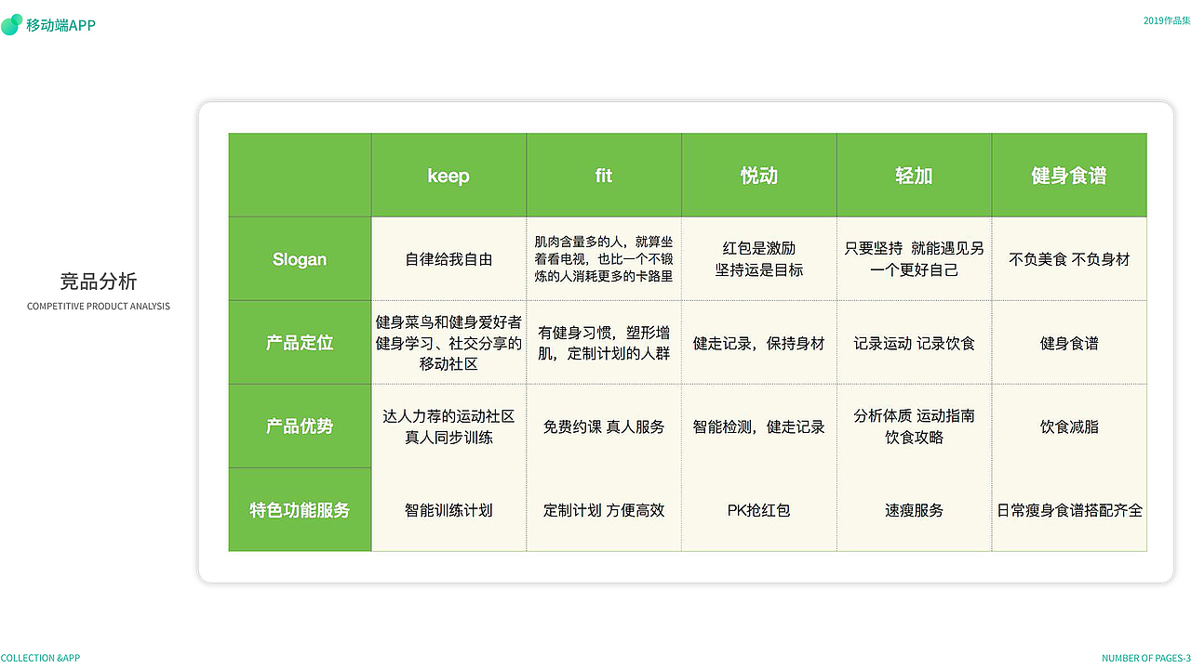Click the 只要坚持 就能遇见另一个更好自己 cell
The height and width of the screenshot is (669, 1191).
pyautogui.click(x=914, y=259)
